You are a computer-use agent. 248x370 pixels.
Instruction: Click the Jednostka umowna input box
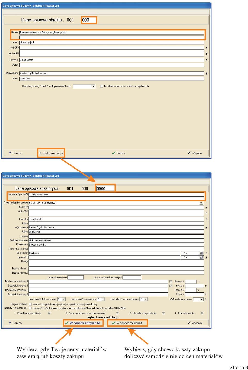pos(76,278)
